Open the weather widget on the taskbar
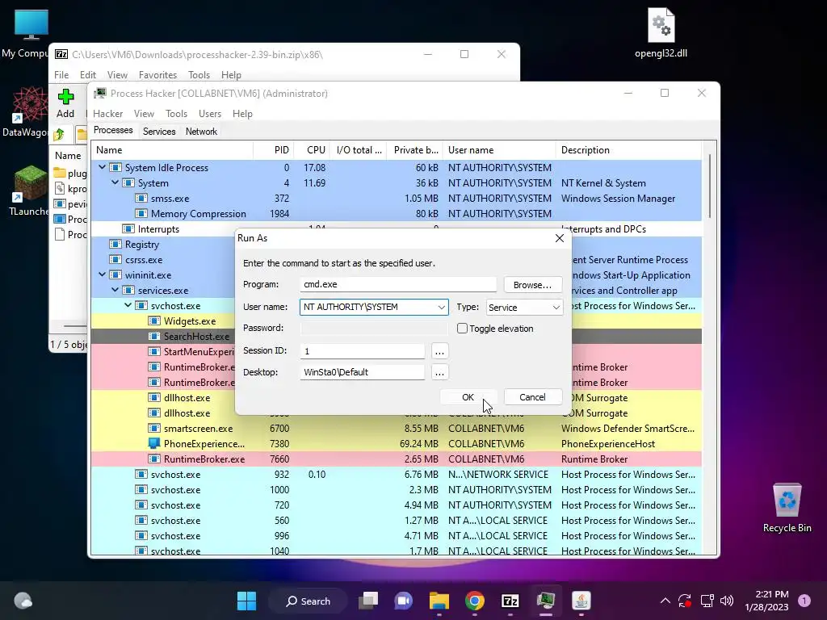The height and width of the screenshot is (620, 827). pyautogui.click(x=23, y=601)
